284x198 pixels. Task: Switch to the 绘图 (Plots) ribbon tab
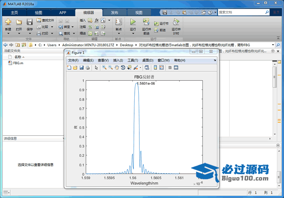pos(39,13)
